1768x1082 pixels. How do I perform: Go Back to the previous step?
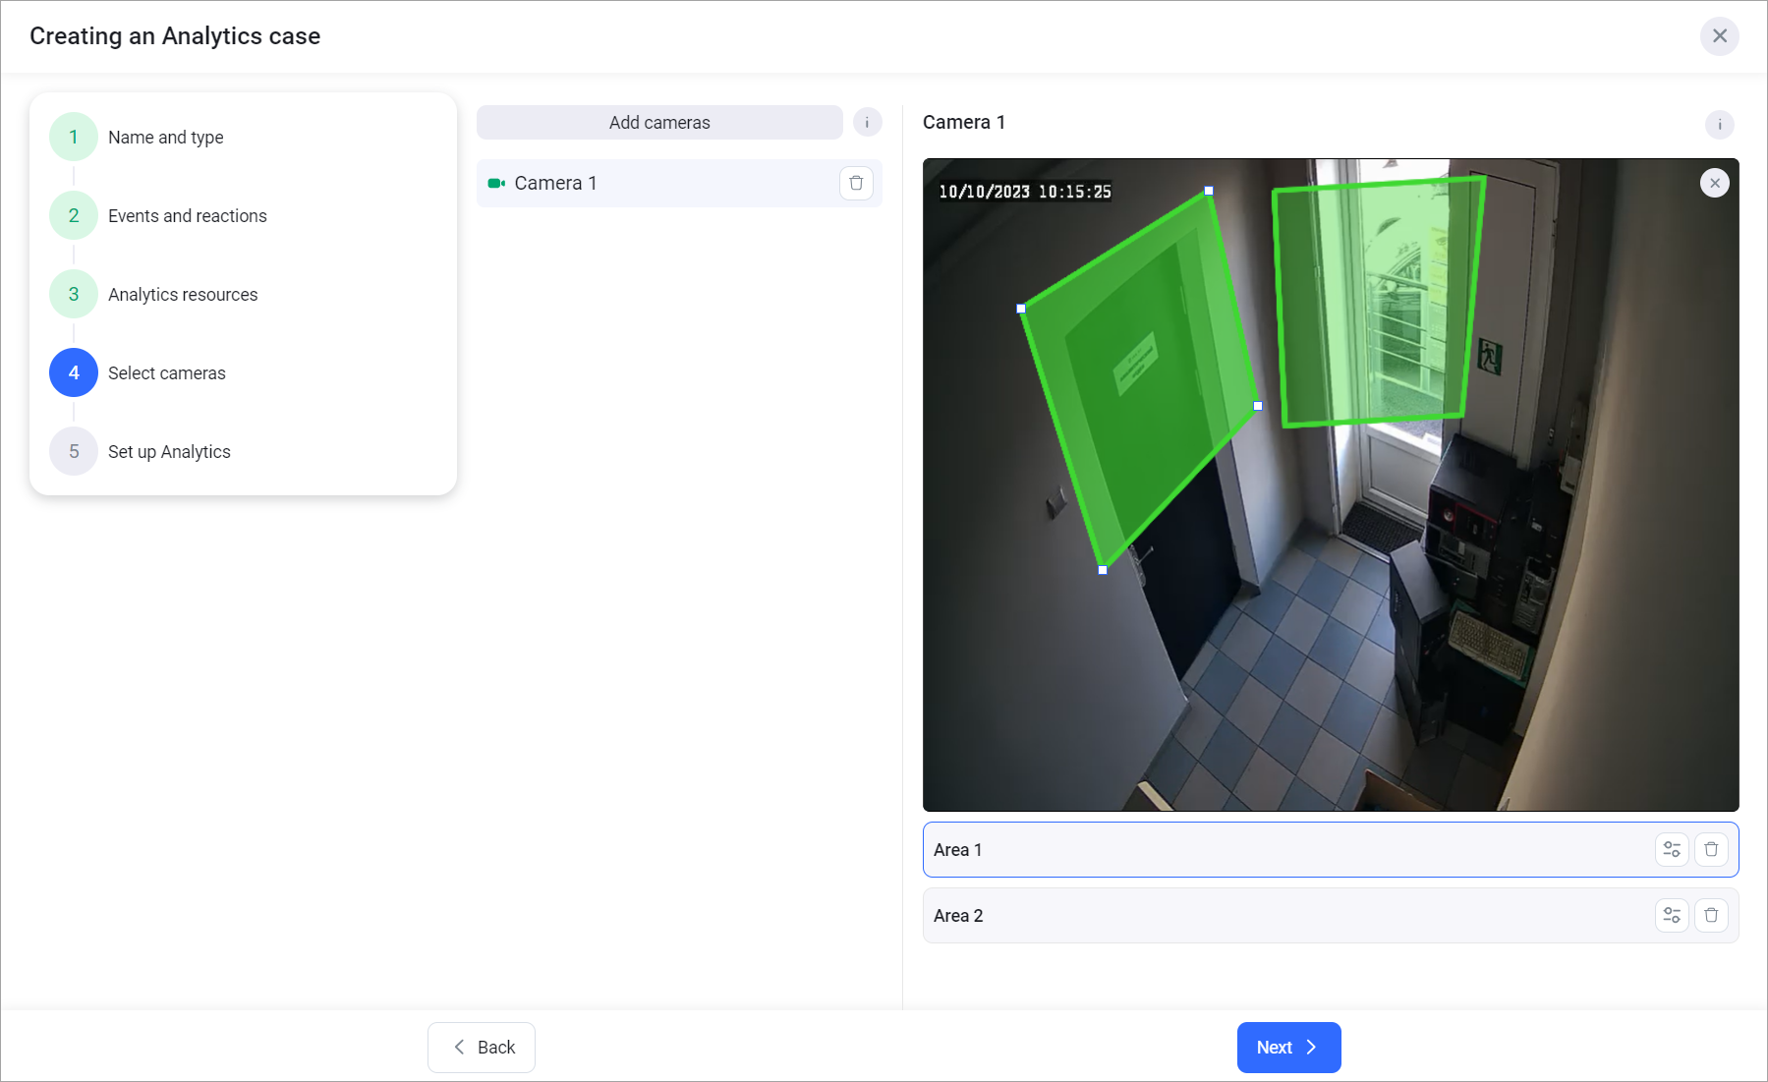point(482,1047)
